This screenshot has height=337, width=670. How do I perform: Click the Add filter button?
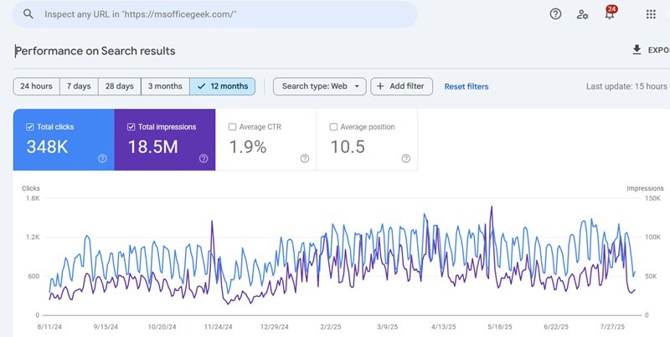point(401,86)
